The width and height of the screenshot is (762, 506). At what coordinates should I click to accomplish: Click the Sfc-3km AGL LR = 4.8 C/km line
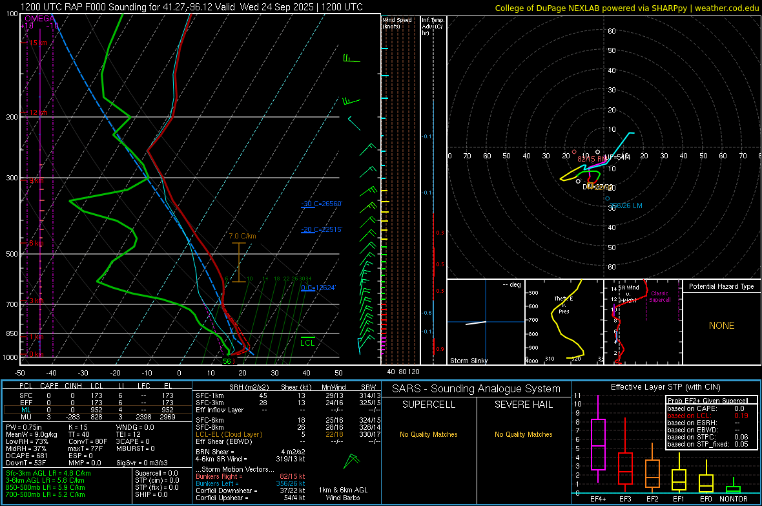(48, 473)
